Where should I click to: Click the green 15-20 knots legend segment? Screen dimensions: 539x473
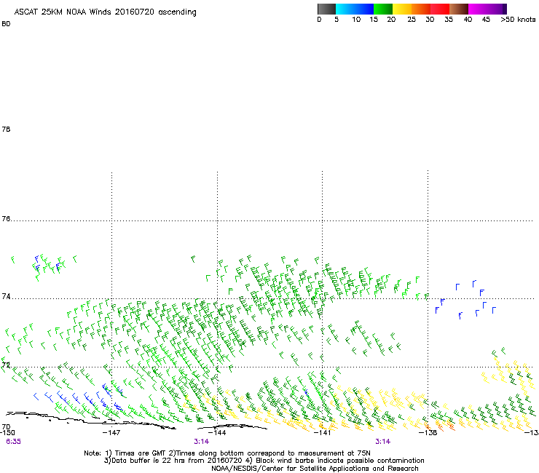pyautogui.click(x=383, y=9)
